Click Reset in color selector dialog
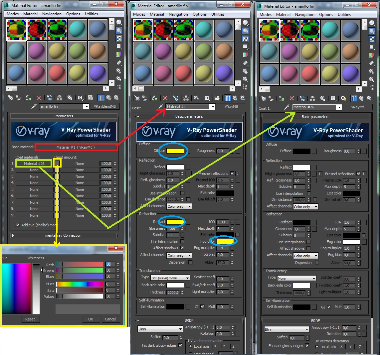The height and width of the screenshot is (355, 380). pos(30,319)
